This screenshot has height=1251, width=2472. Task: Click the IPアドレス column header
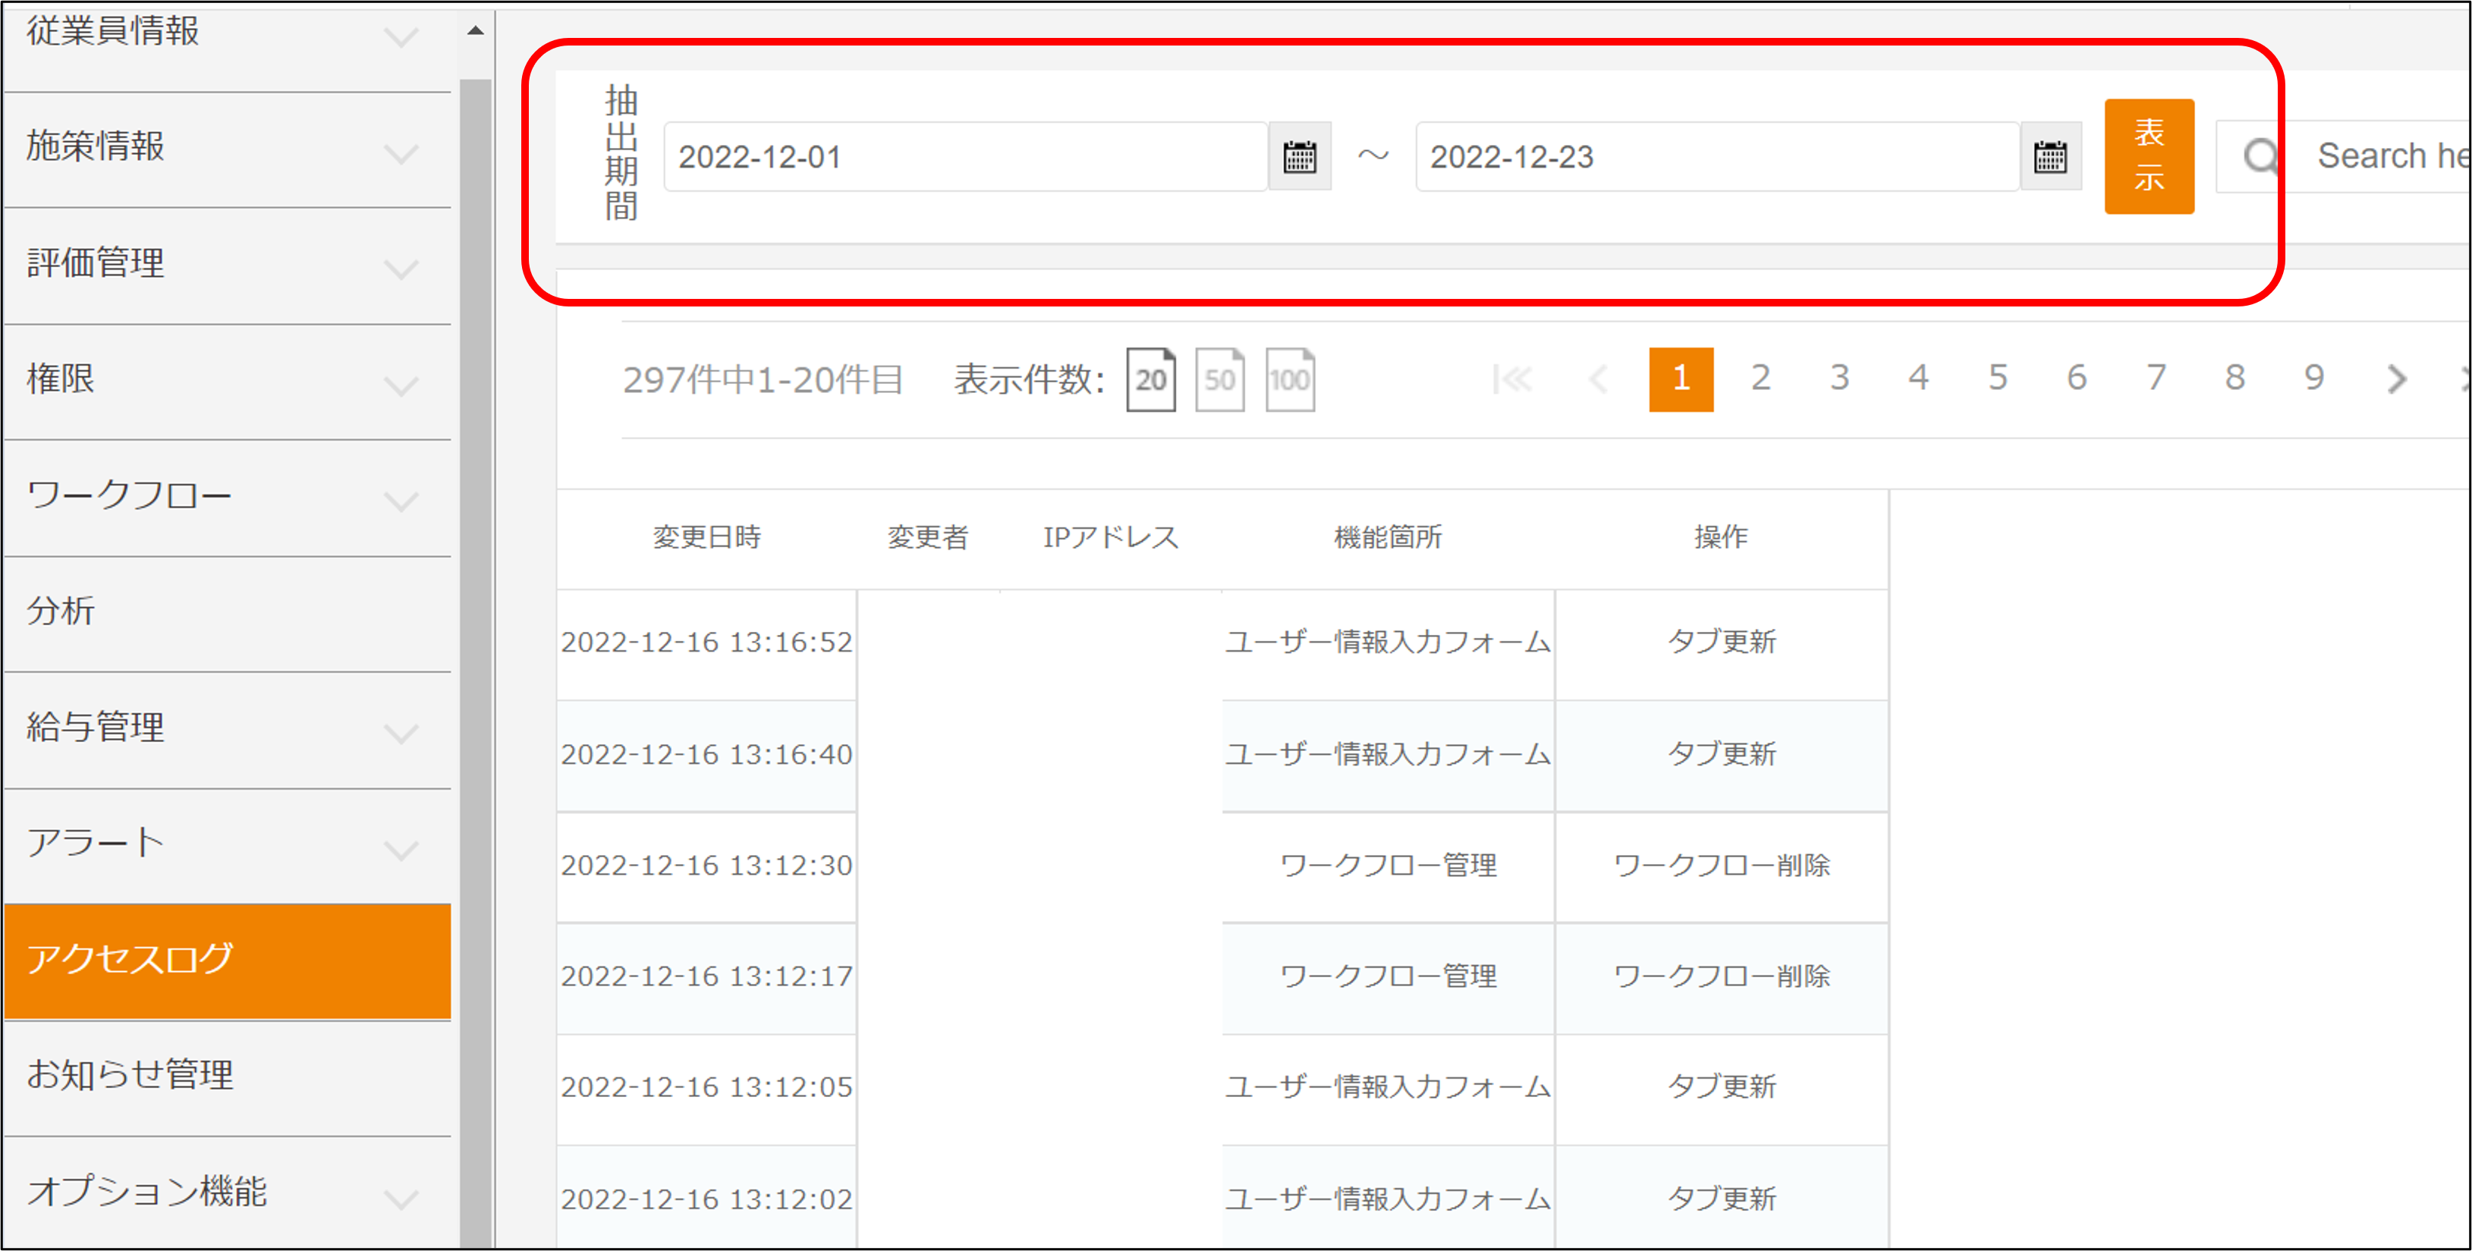(x=1110, y=537)
